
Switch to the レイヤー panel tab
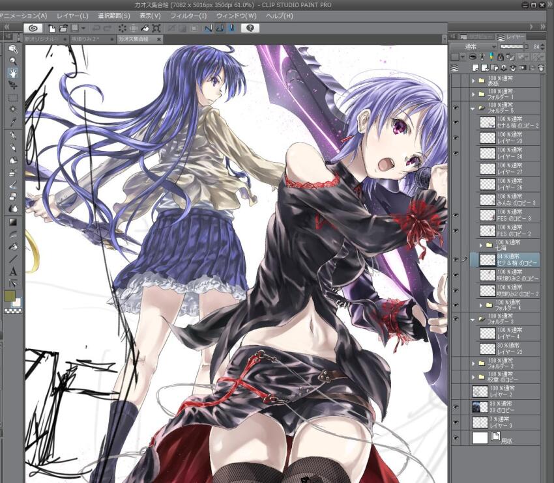pyautogui.click(x=511, y=36)
